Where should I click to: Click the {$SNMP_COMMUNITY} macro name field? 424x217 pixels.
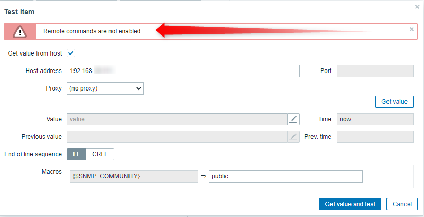pyautogui.click(x=133, y=176)
